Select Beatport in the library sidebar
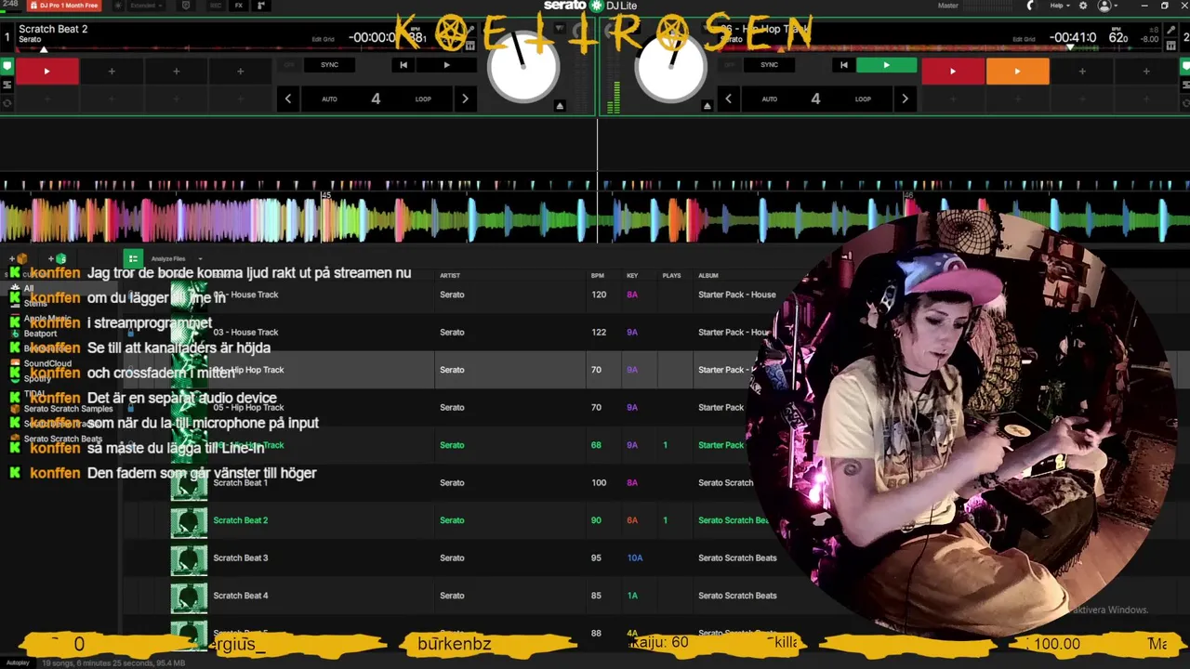The height and width of the screenshot is (669, 1190). click(40, 334)
